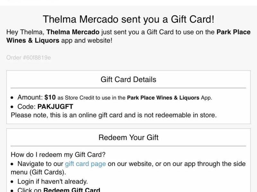Click the main gift card headline
Image resolution: width=257 pixels, height=192 pixels.
pyautogui.click(x=128, y=19)
